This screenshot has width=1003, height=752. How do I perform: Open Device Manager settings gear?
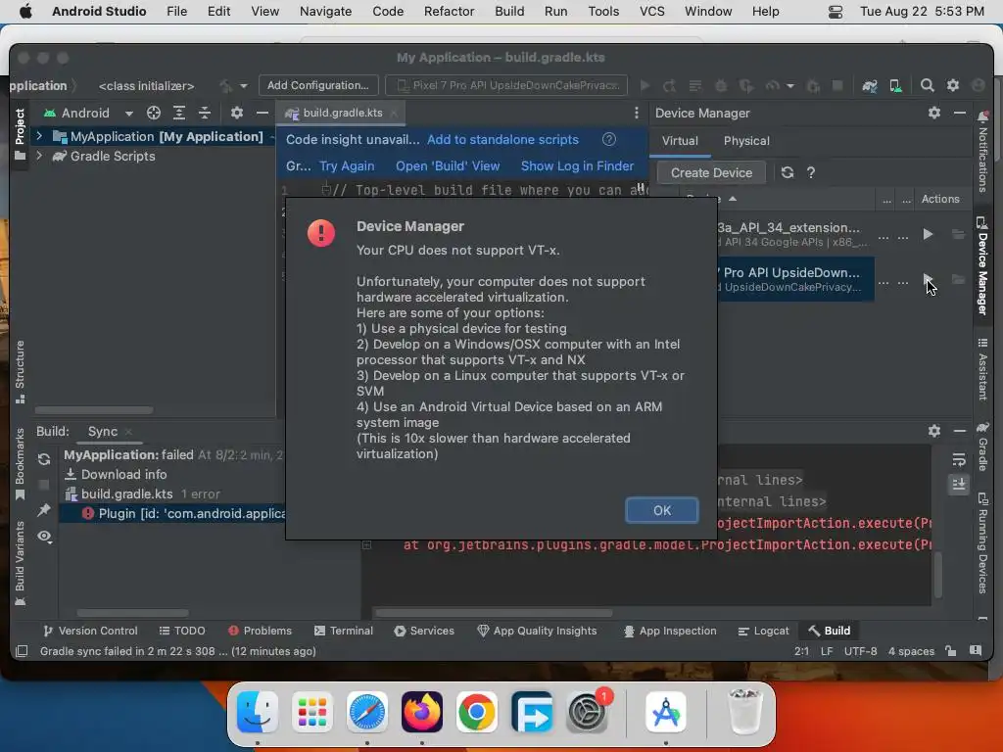(933, 113)
